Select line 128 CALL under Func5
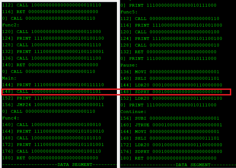Viewport: 236px width, 168px height. [170, 45]
